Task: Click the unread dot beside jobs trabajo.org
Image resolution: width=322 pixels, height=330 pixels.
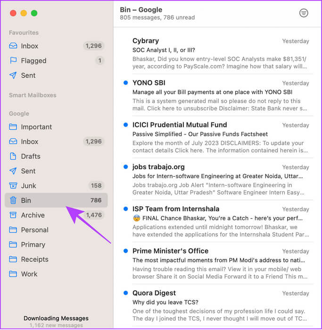Action: (126, 167)
